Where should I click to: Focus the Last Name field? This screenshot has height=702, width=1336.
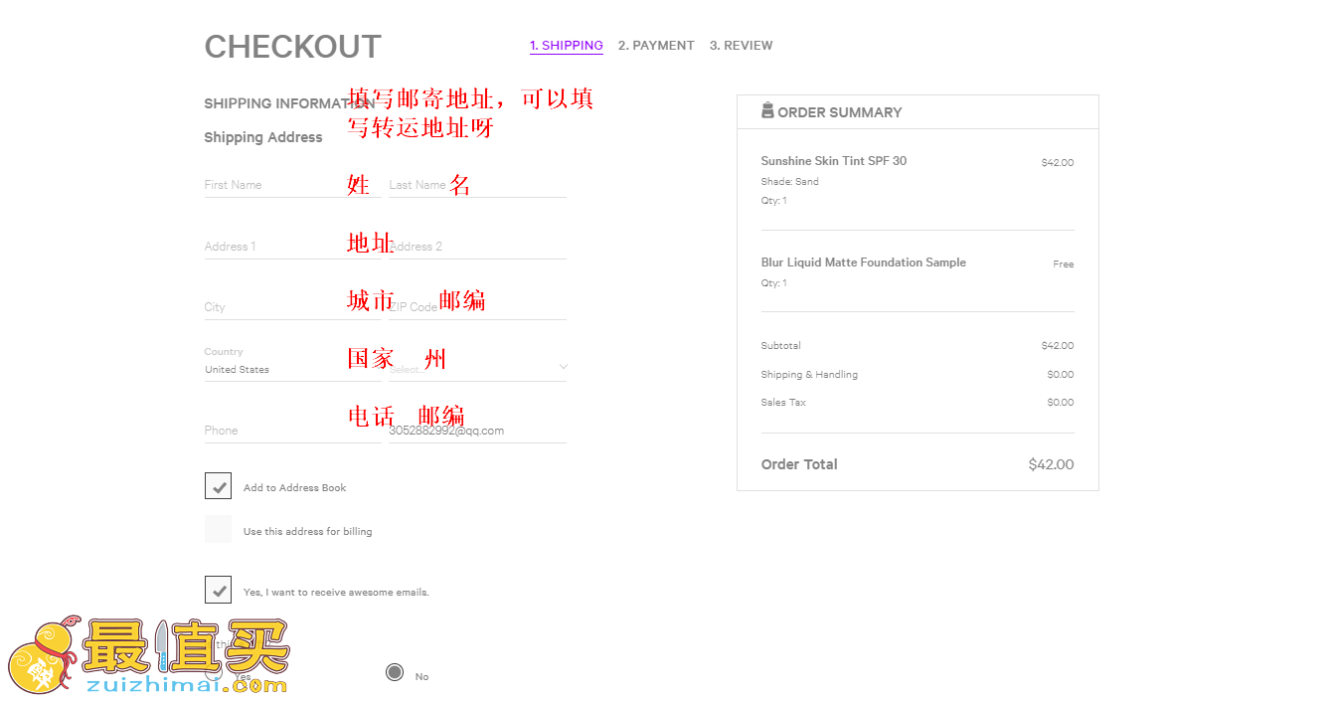[478, 185]
